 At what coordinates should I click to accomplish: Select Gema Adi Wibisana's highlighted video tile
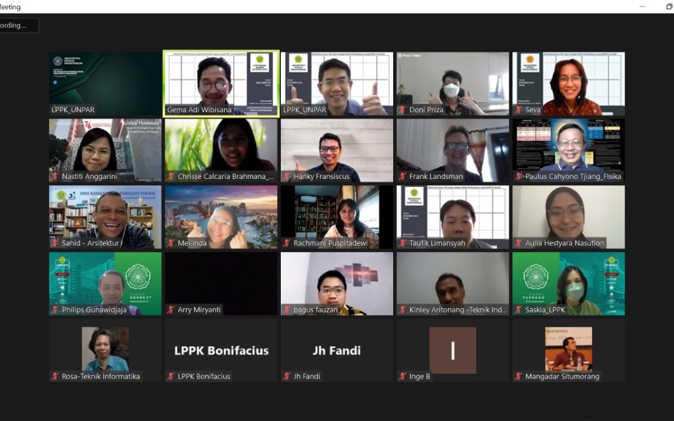pyautogui.click(x=221, y=84)
